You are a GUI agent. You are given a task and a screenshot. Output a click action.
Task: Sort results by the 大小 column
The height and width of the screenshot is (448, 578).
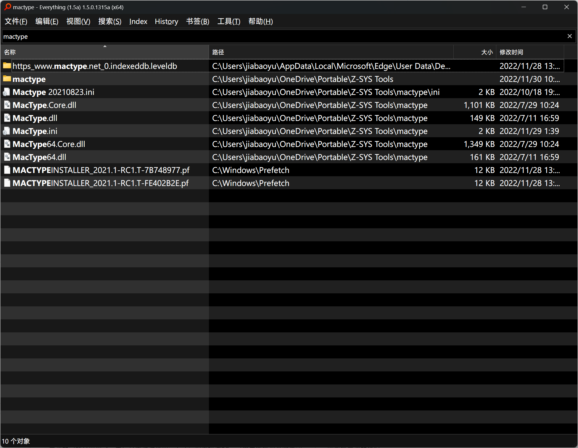coord(487,52)
